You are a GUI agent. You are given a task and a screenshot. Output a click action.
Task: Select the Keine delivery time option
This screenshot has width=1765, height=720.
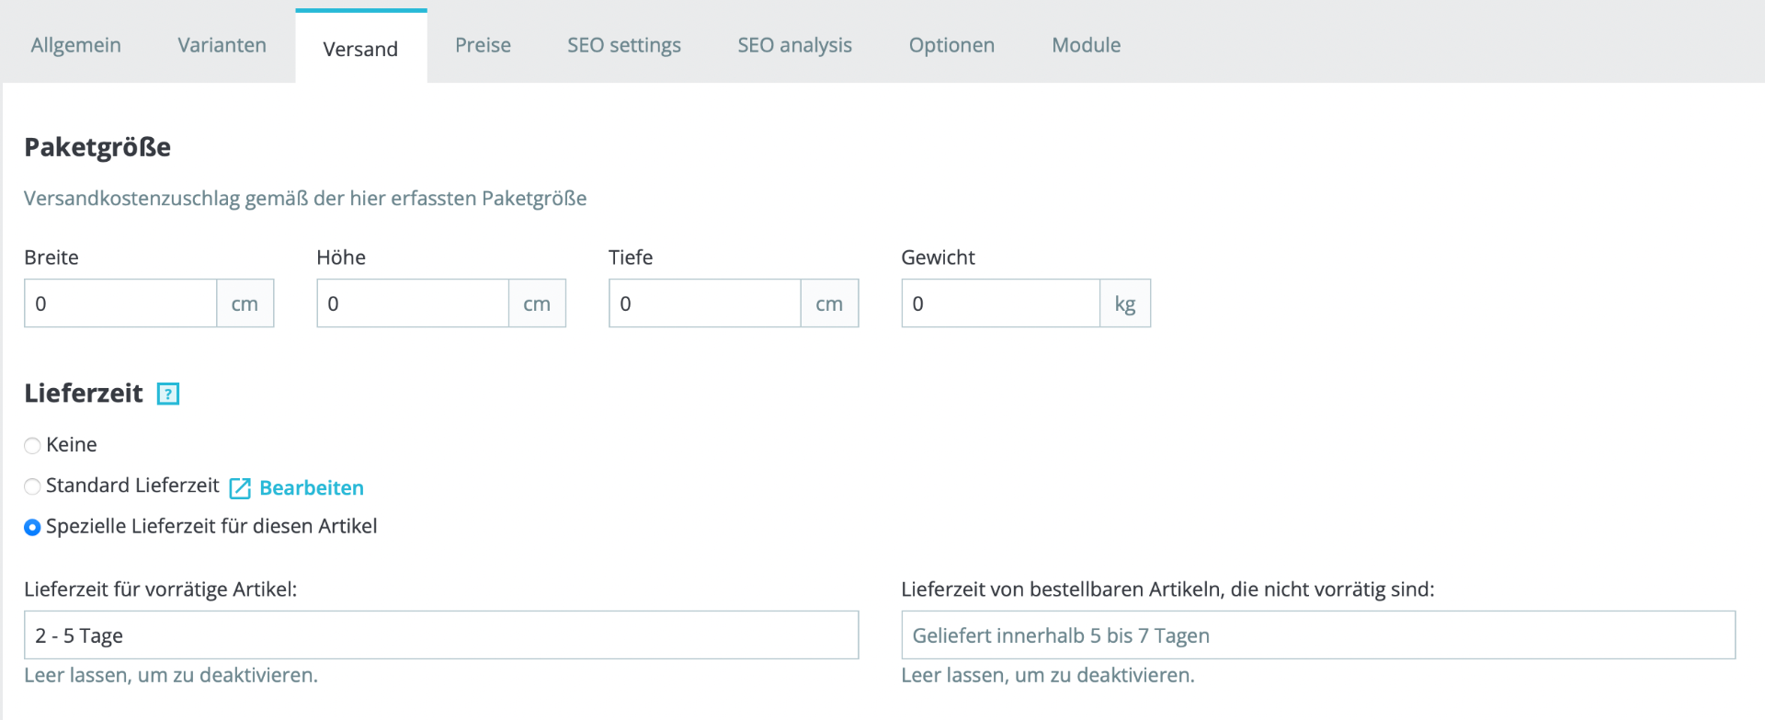tap(32, 446)
